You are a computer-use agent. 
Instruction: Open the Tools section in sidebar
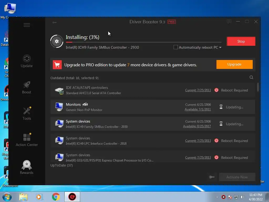click(27, 114)
